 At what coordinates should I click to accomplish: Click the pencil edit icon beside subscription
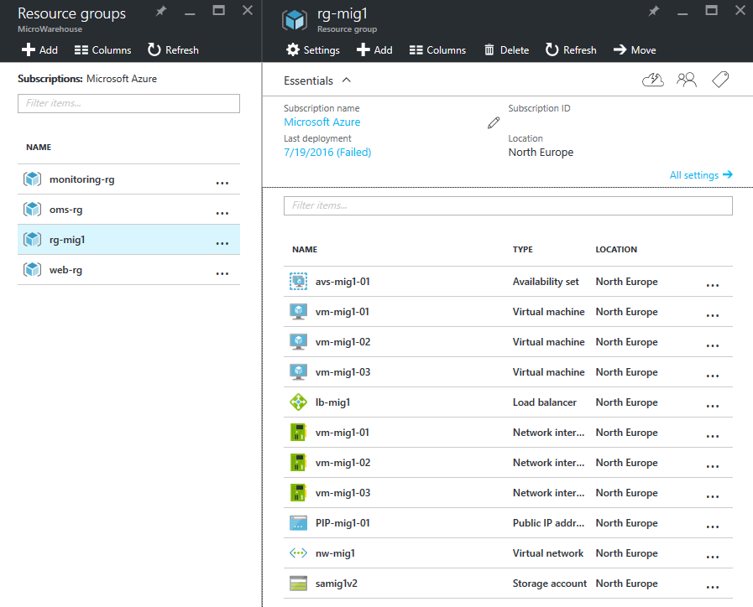[x=494, y=123]
